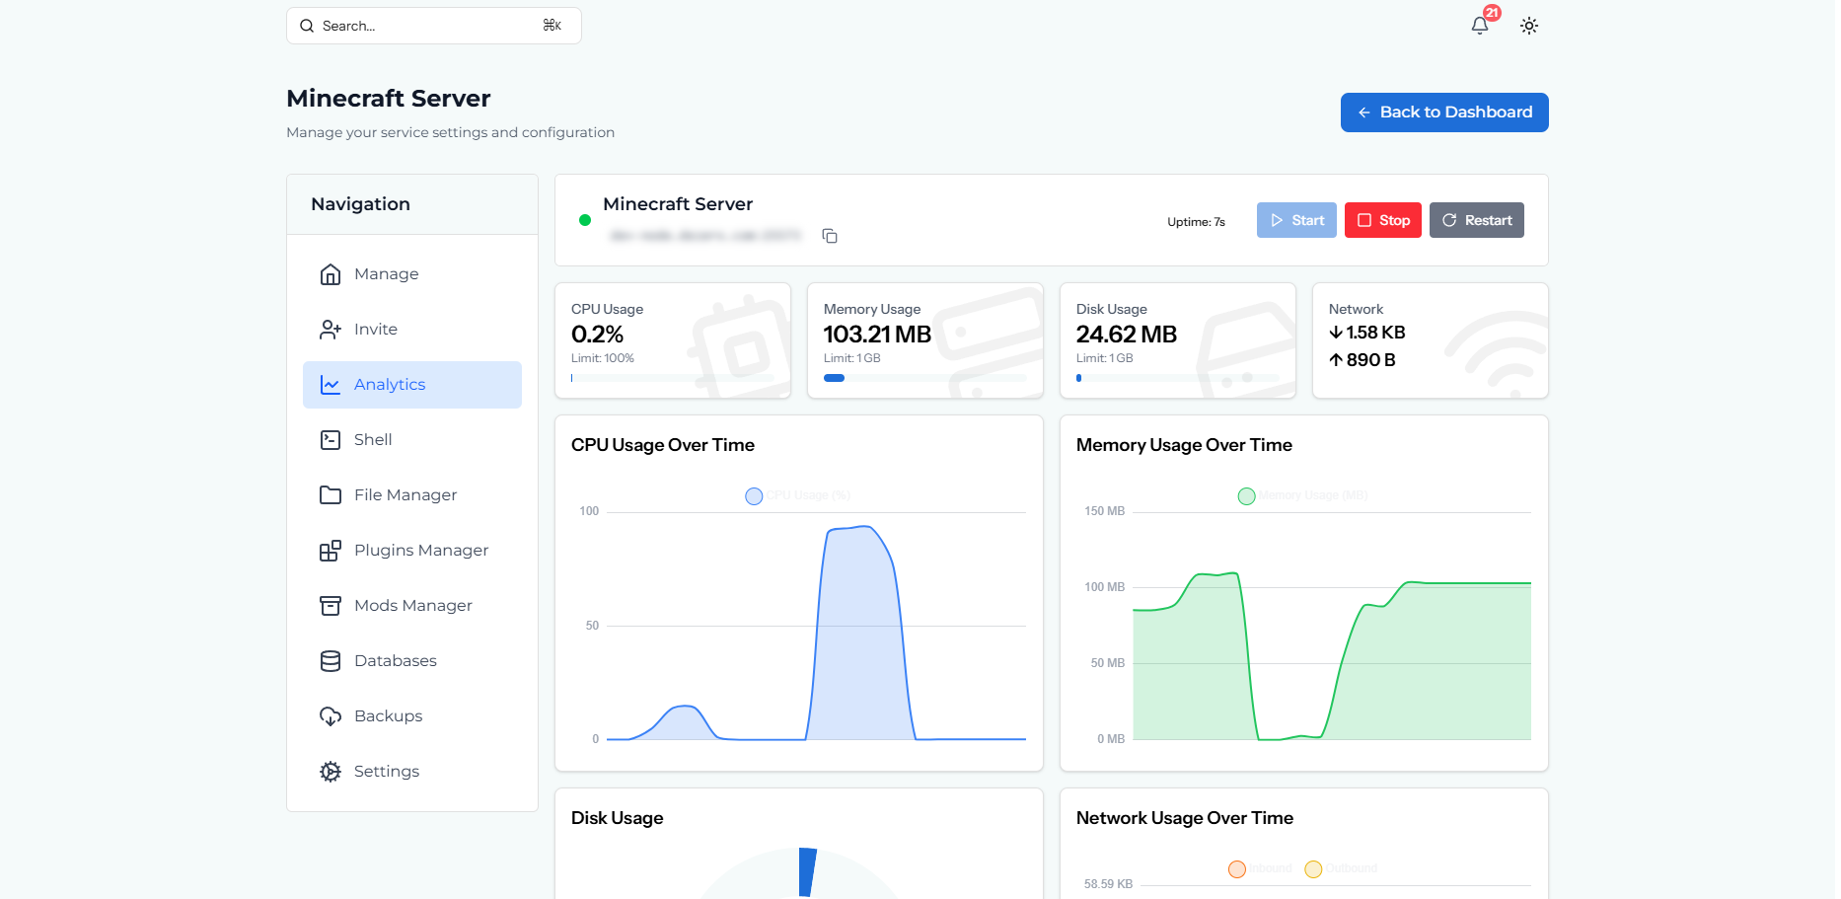Click the magnifier icon in the search box
1841x899 pixels.
point(307,26)
